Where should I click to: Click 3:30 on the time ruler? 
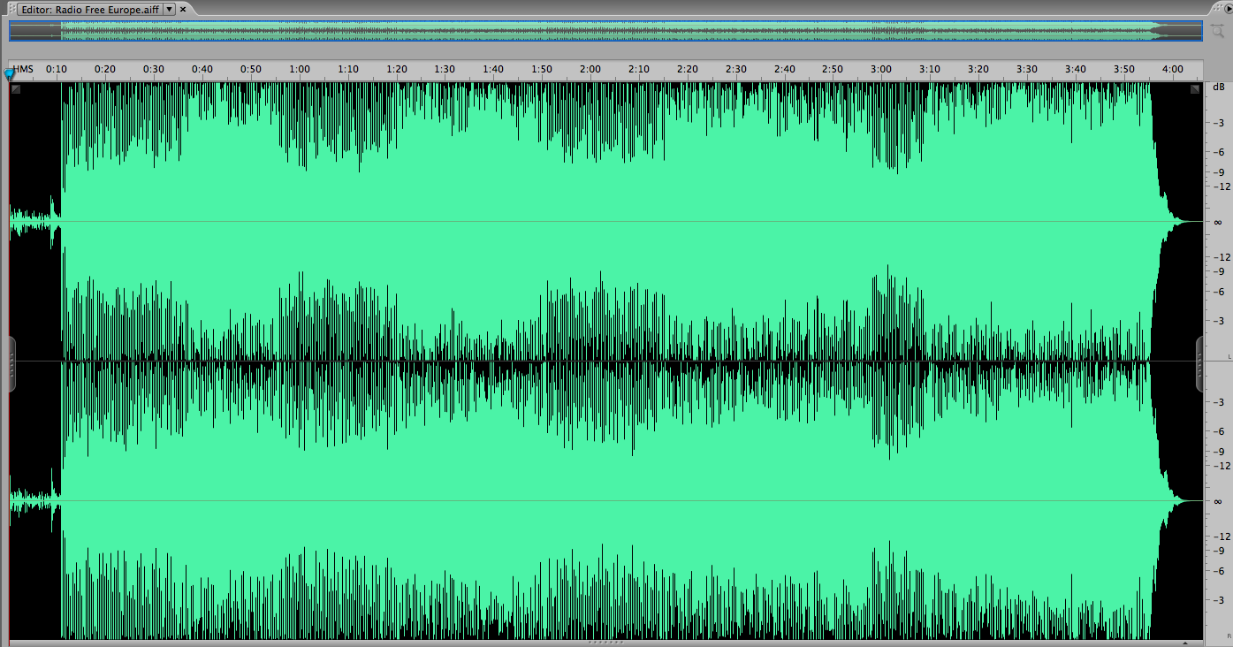(1027, 69)
